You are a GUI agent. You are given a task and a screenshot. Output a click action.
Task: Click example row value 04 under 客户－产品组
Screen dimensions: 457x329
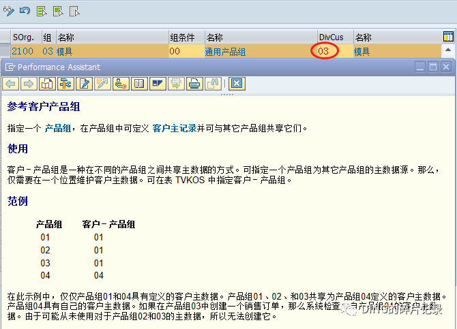tap(98, 275)
